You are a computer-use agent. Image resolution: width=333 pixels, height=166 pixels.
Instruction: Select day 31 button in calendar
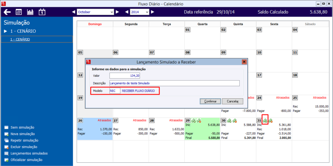[259, 120]
